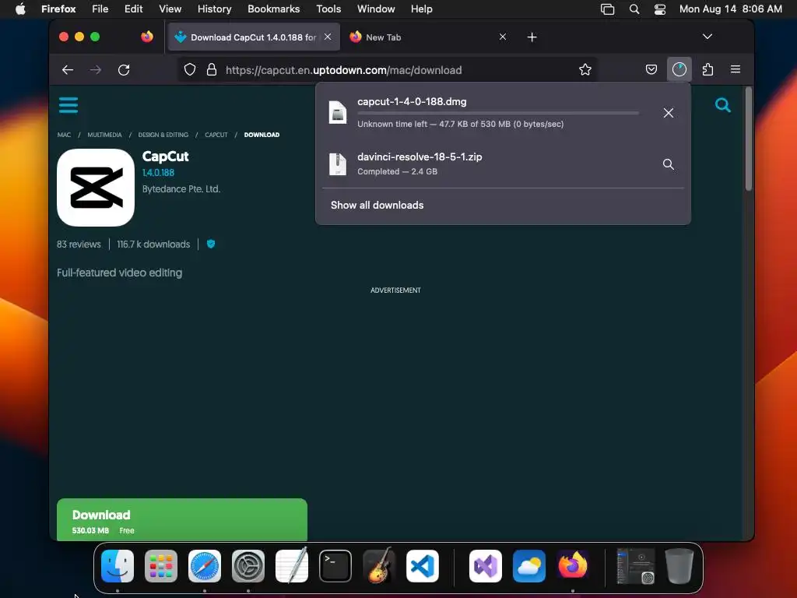Launch Terminal from the Dock

point(335,566)
